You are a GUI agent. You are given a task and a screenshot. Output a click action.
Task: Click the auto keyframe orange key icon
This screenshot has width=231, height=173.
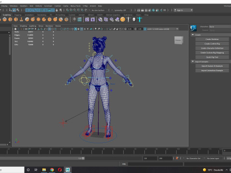[x=177, y=158]
